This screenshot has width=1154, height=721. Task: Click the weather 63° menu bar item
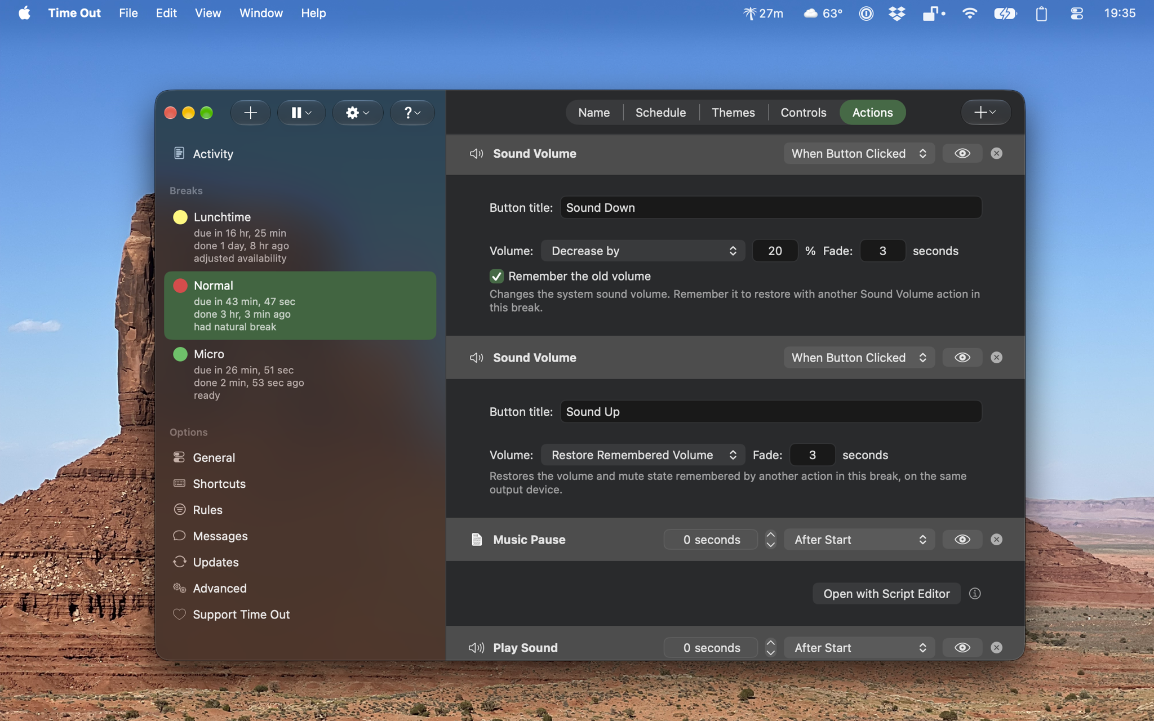tap(823, 13)
